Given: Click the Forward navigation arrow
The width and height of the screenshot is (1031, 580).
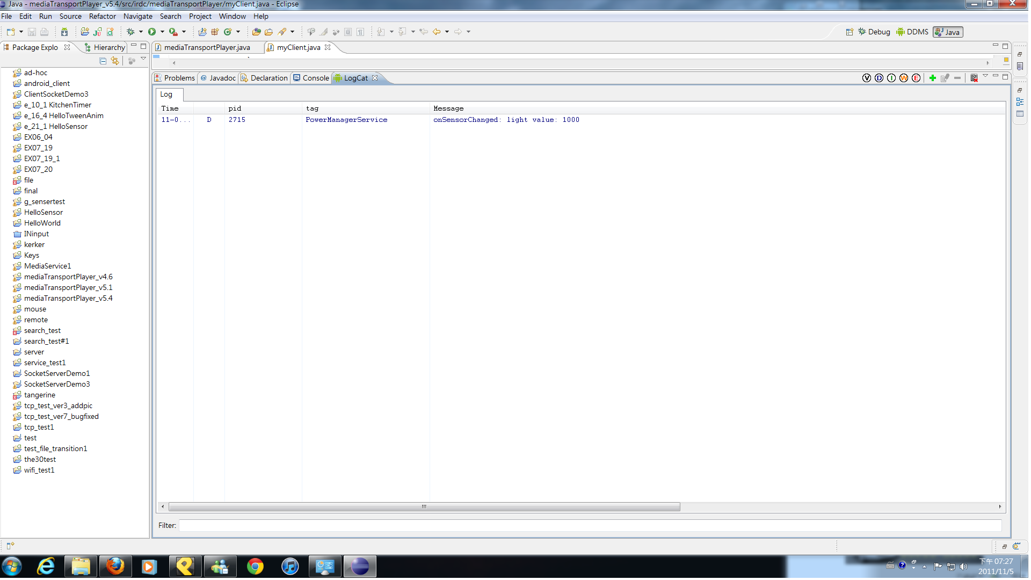Looking at the screenshot, I should click(458, 32).
